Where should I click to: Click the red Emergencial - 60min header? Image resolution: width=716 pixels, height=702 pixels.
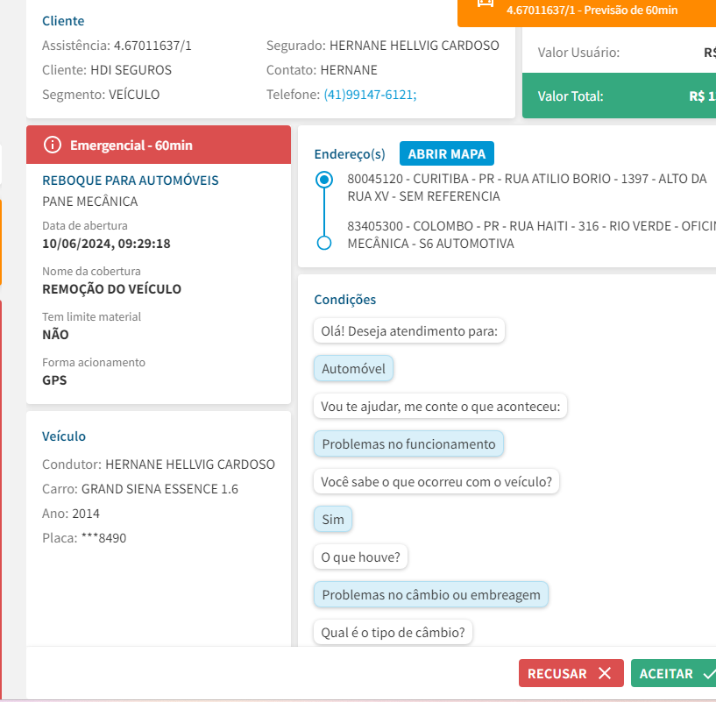pyautogui.click(x=159, y=145)
